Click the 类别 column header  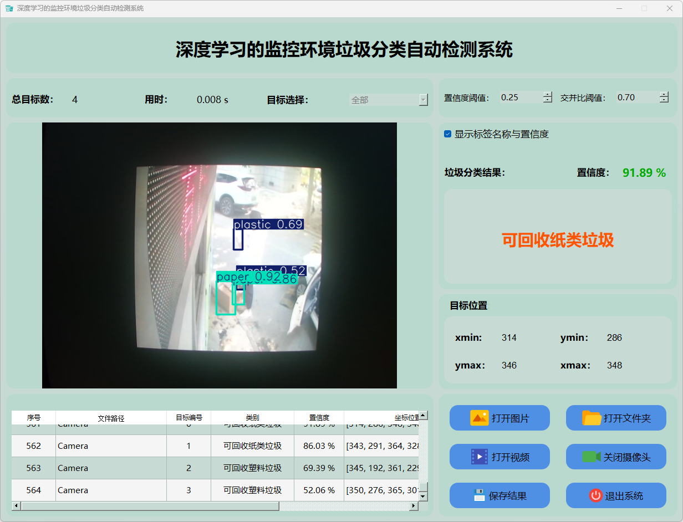coord(252,418)
